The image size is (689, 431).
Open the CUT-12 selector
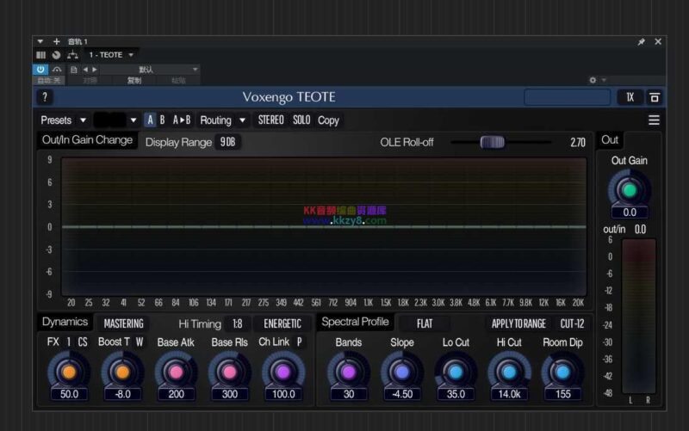572,324
